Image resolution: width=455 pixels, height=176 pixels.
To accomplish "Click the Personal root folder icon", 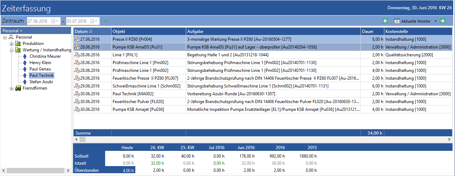I will pos(11,37).
